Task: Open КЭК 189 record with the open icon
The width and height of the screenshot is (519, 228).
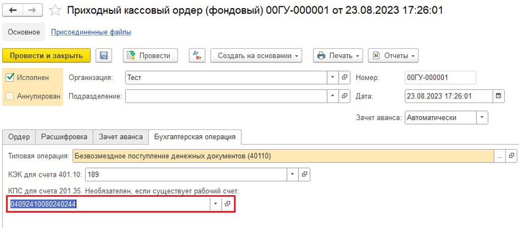Action: click(x=305, y=174)
